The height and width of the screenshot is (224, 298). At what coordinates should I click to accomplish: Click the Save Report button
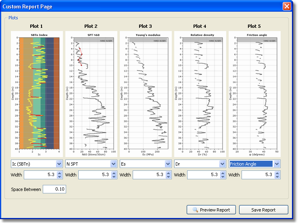[263, 210]
